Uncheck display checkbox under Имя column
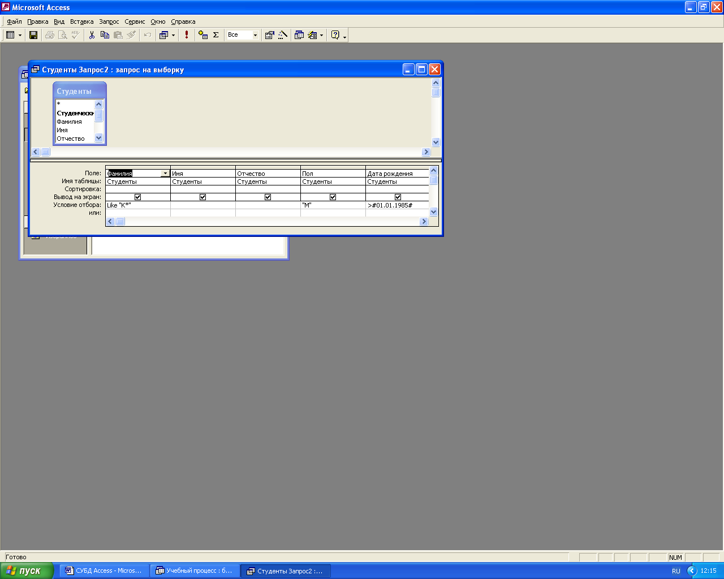Screen dimensions: 724x579 click(202, 197)
